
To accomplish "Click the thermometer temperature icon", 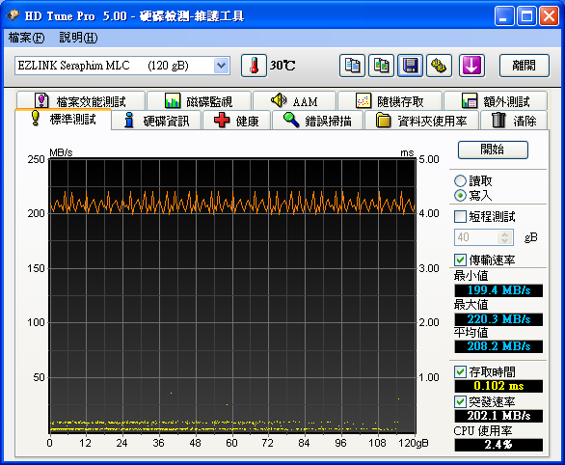I will click(x=254, y=66).
